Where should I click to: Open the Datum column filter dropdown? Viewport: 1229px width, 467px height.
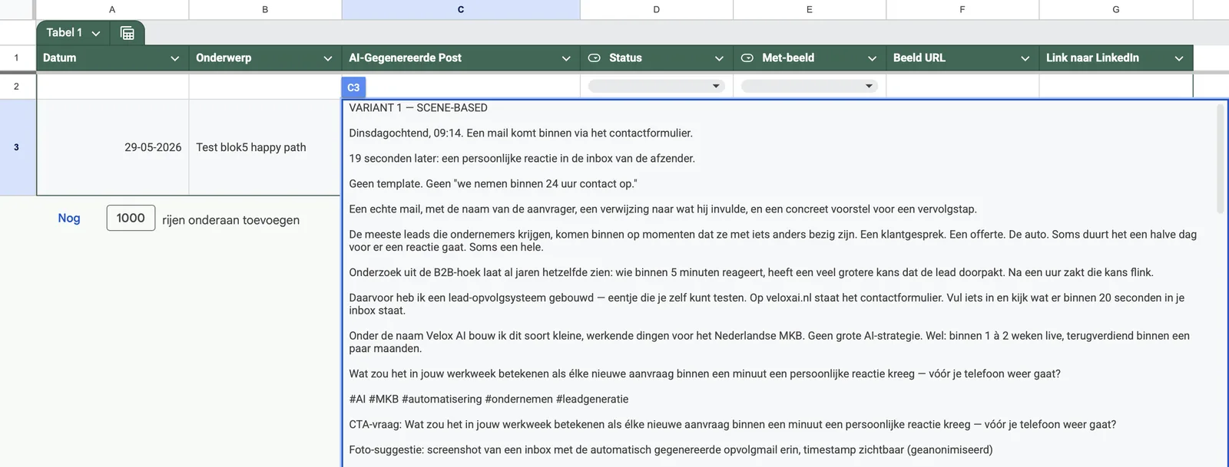coord(174,58)
